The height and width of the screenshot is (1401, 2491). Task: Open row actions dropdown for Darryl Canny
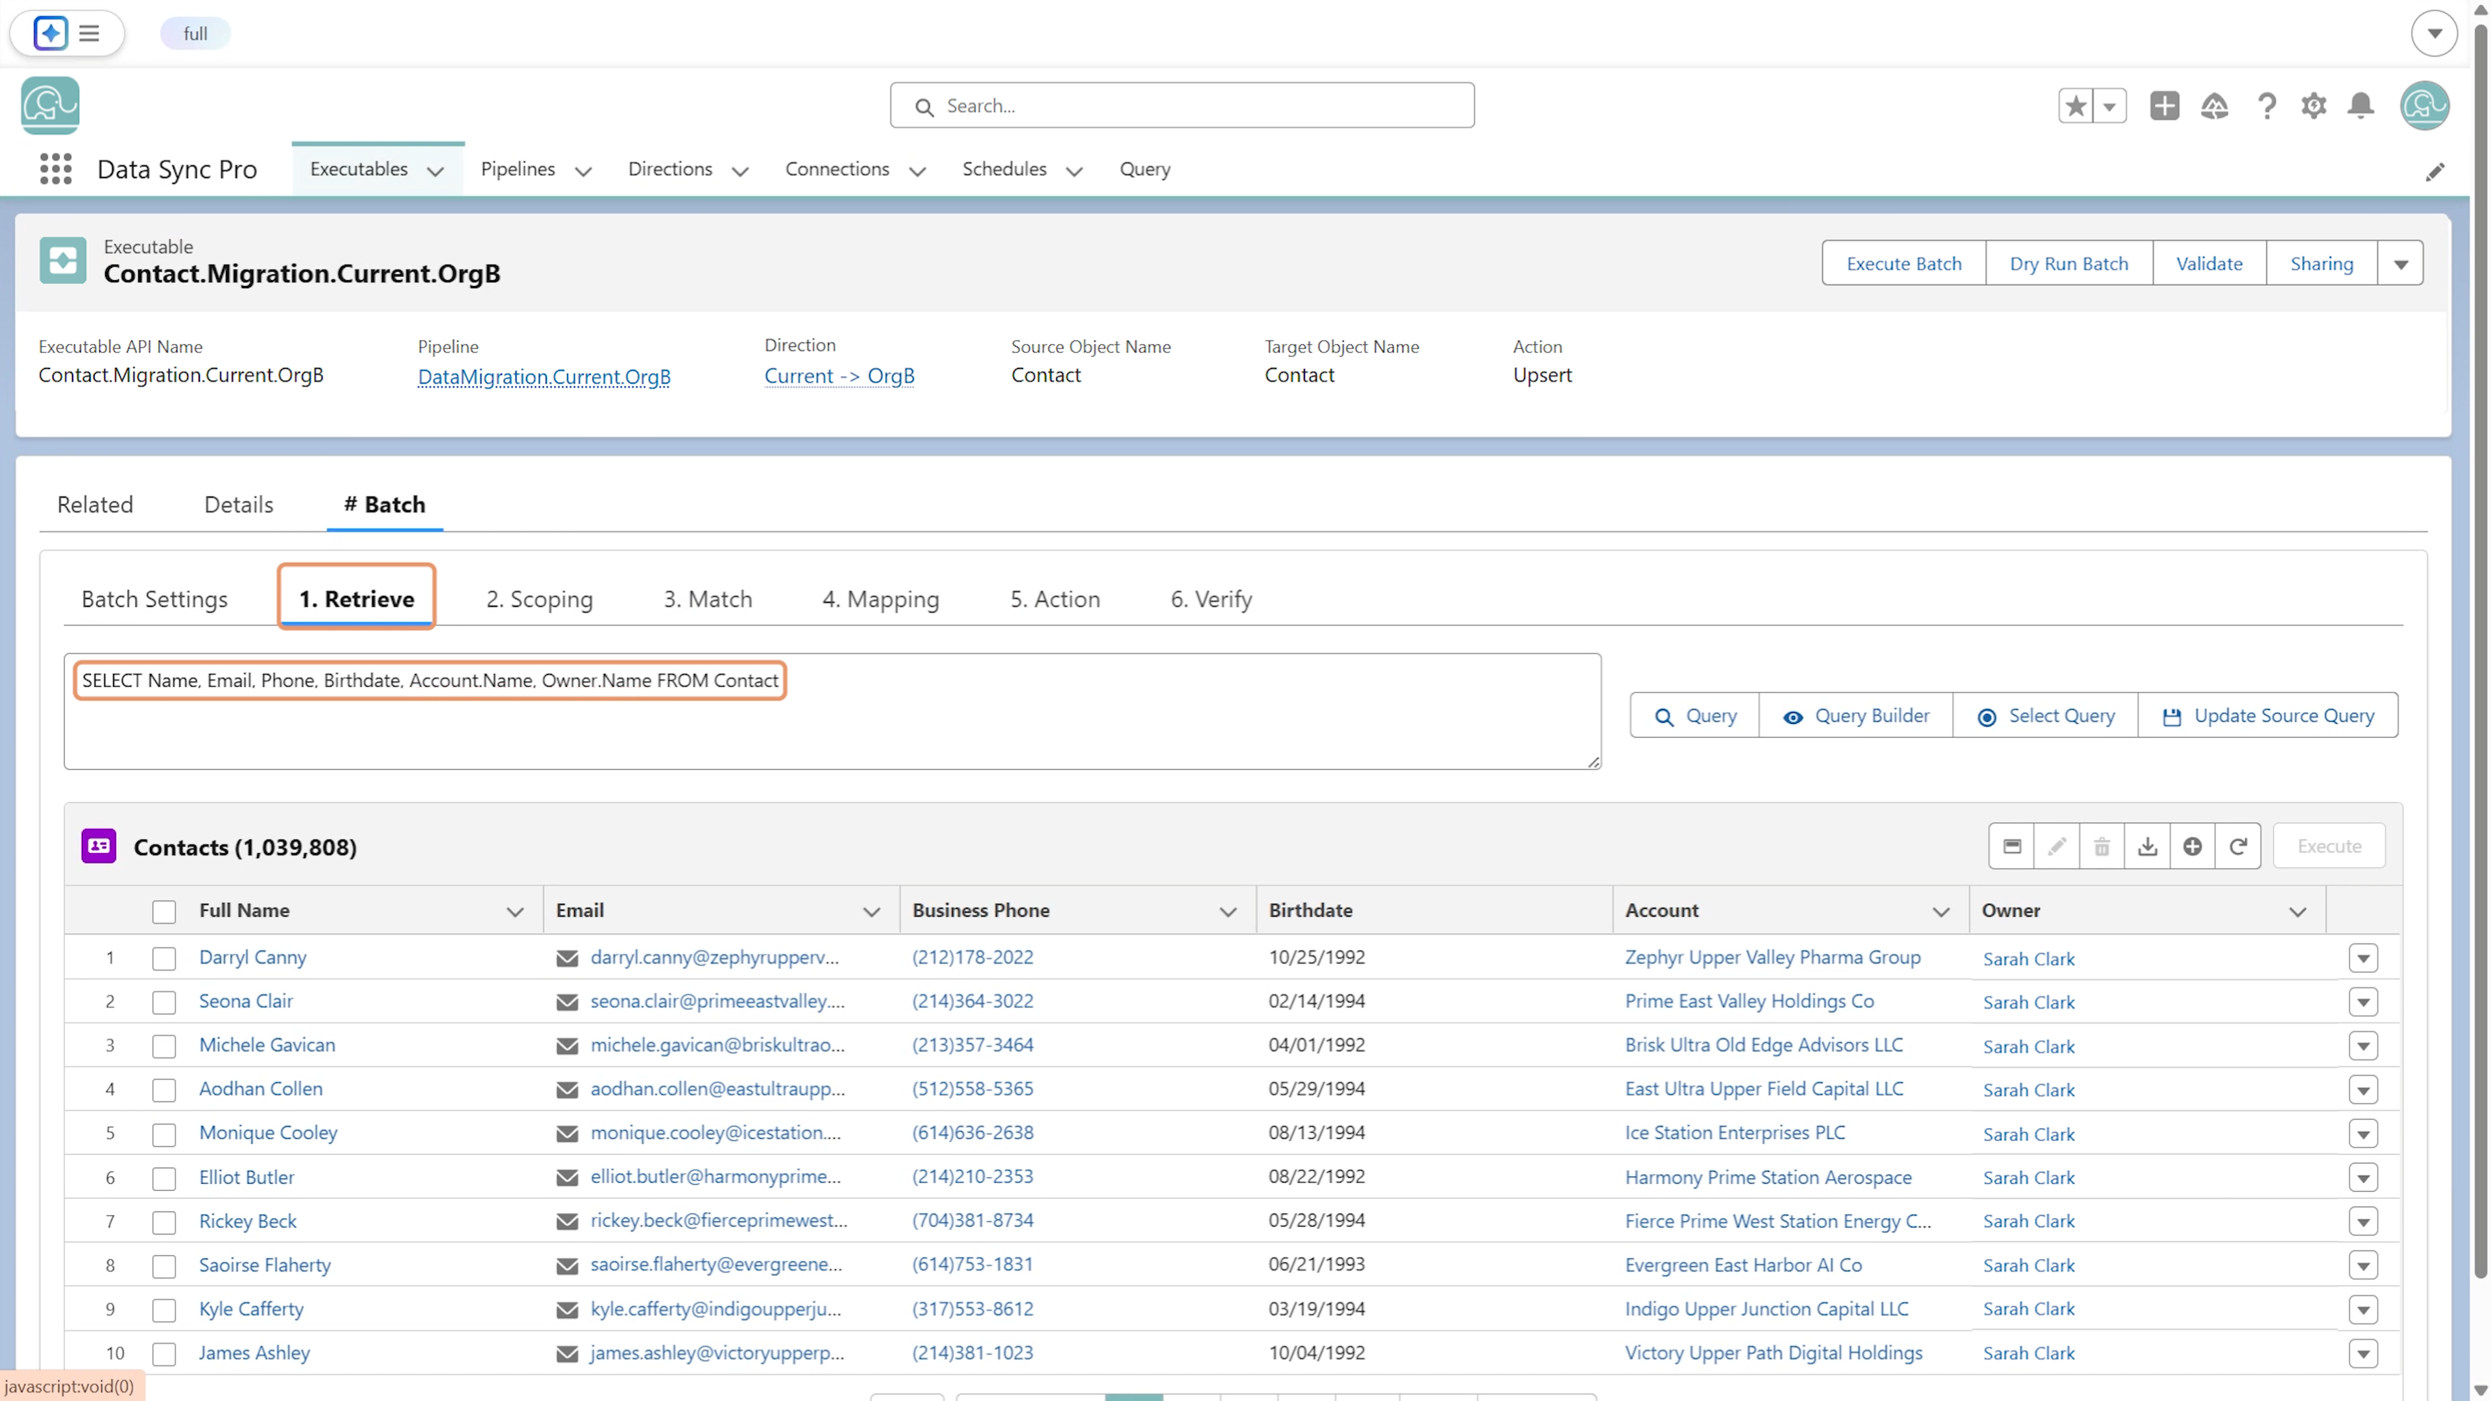[x=2363, y=958]
